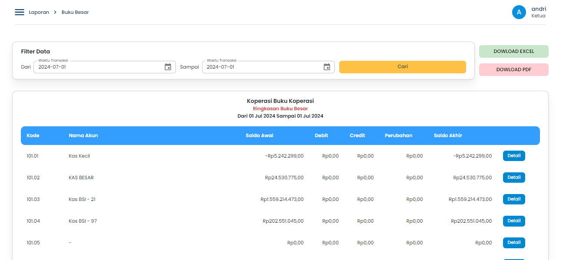Open Detail for Kas BSI - 97
Viewport: 566px width, 260px height.
[x=514, y=221]
